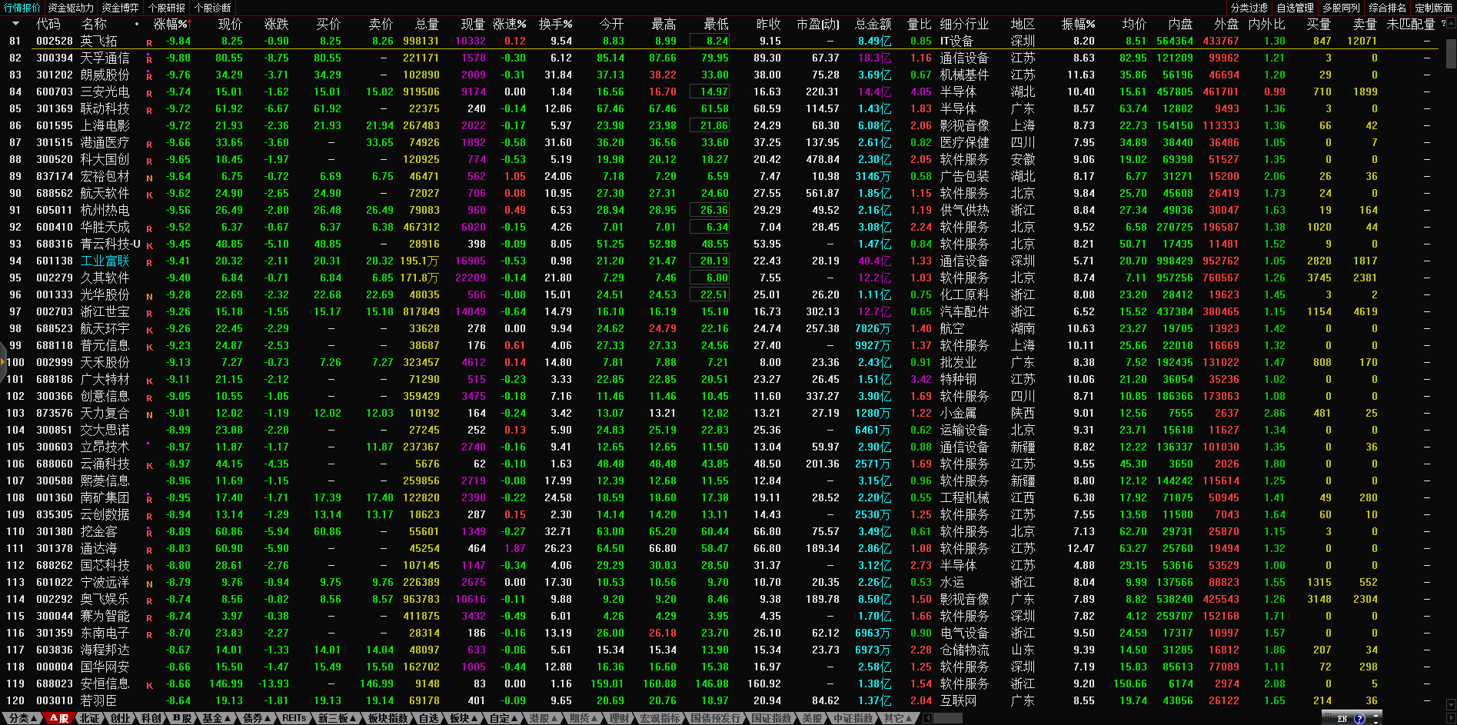The width and height of the screenshot is (1457, 725).
Task: Click the left scroll arrow after bottom tabs
Action: tap(928, 718)
